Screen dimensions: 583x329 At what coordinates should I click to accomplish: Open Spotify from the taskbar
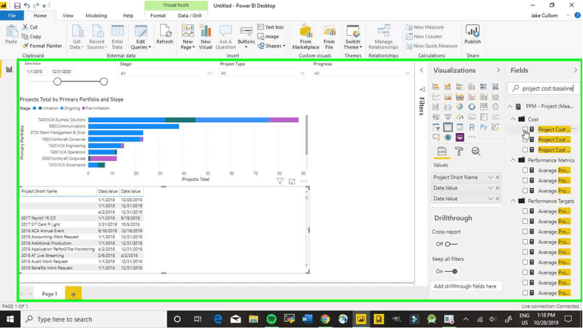271,319
